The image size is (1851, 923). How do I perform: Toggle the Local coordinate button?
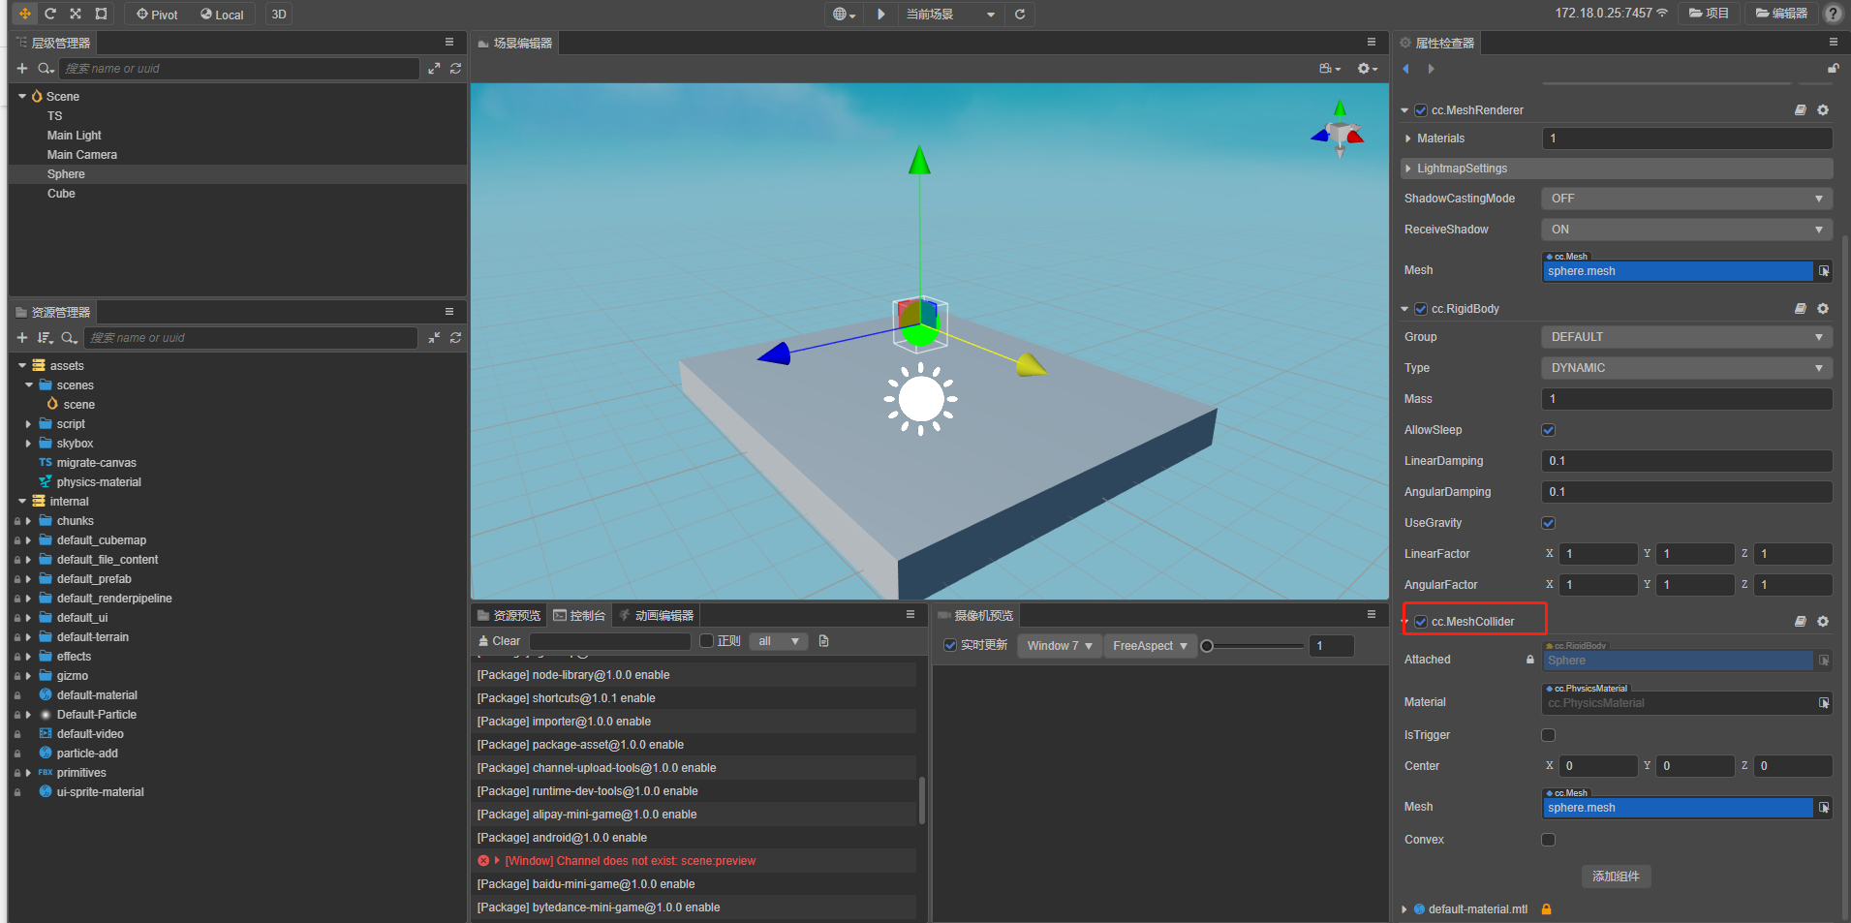coord(222,14)
